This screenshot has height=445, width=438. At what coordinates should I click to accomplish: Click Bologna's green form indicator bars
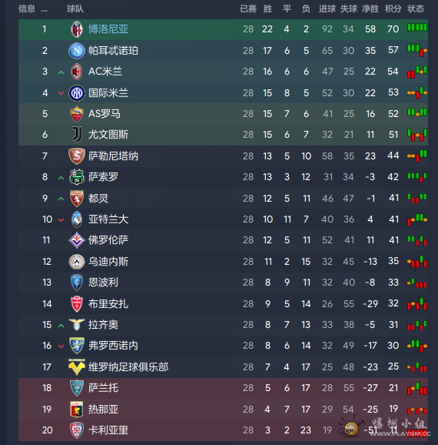click(x=417, y=28)
